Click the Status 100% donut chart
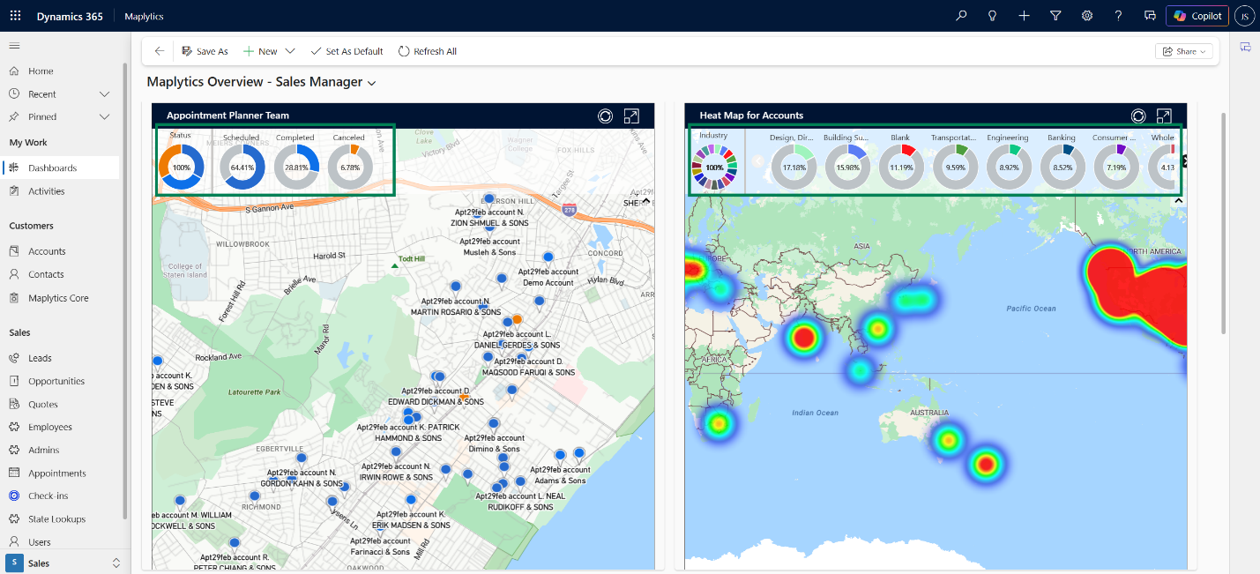This screenshot has width=1260, height=574. [182, 167]
